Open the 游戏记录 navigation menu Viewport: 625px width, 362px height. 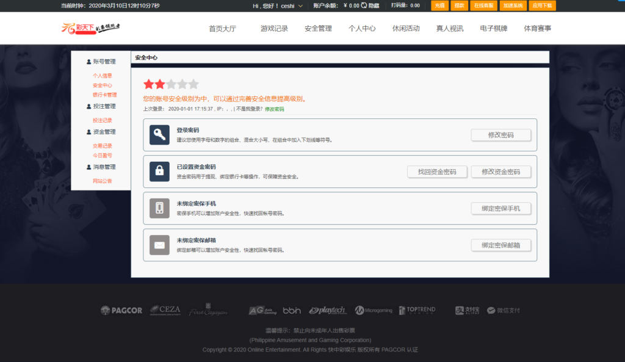pyautogui.click(x=274, y=29)
